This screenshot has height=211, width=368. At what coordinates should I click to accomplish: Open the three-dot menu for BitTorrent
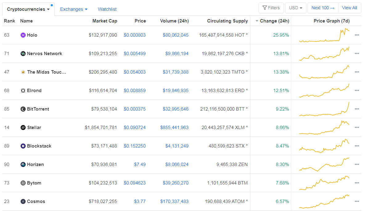point(357,109)
